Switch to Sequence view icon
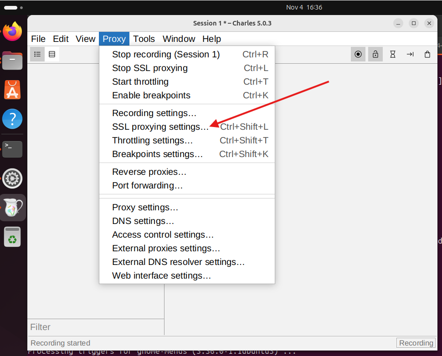The image size is (442, 356). 52,55
